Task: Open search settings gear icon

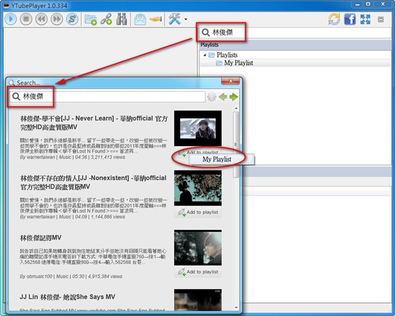Action: [211, 97]
